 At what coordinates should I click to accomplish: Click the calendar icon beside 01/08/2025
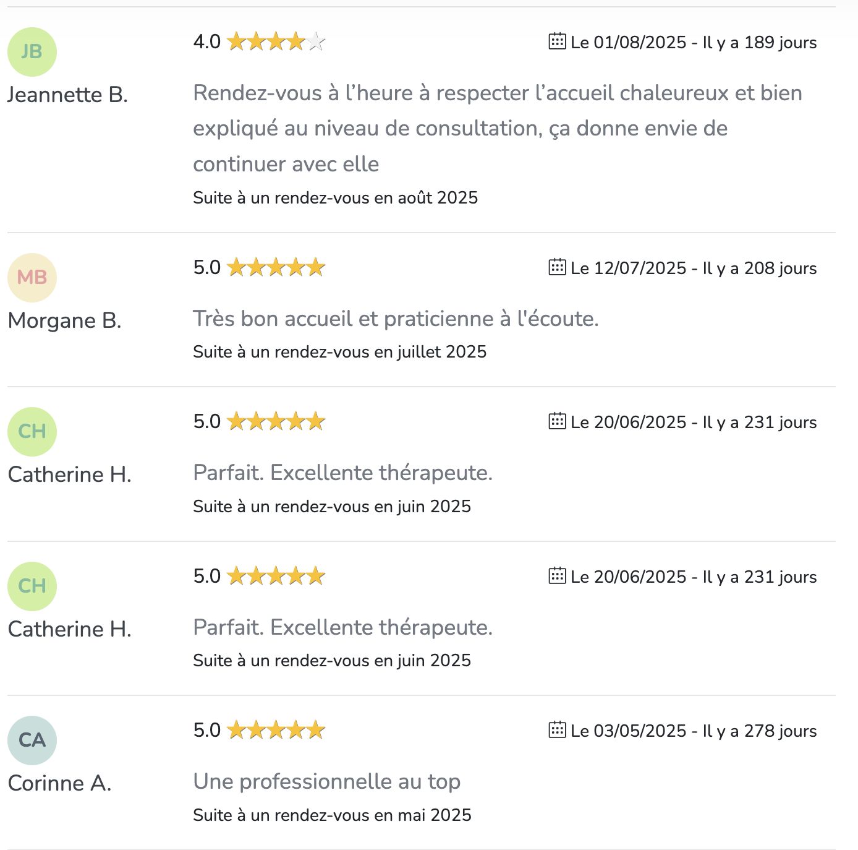click(557, 41)
